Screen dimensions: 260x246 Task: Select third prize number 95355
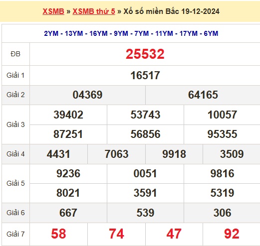click(222, 134)
